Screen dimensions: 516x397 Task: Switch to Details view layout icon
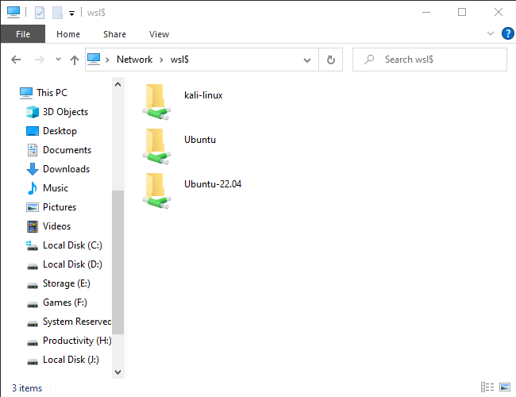coord(487,387)
